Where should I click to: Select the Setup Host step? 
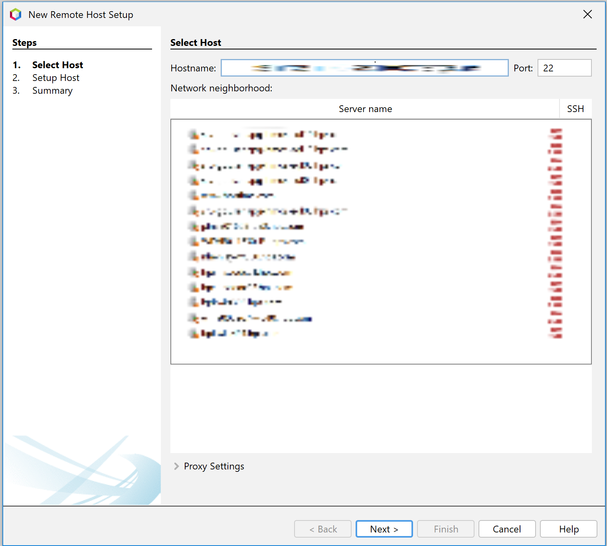(55, 78)
